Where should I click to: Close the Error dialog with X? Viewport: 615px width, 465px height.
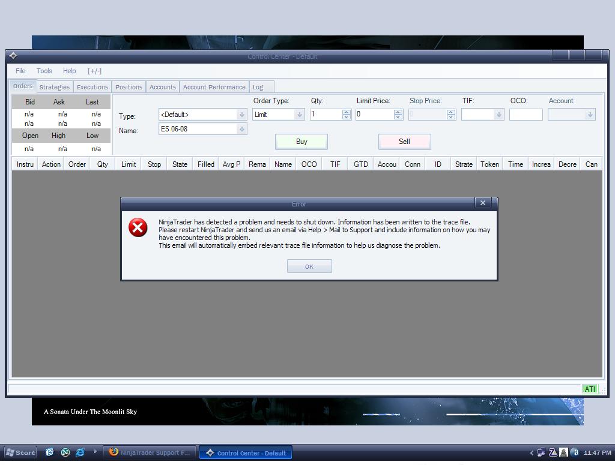coord(483,203)
